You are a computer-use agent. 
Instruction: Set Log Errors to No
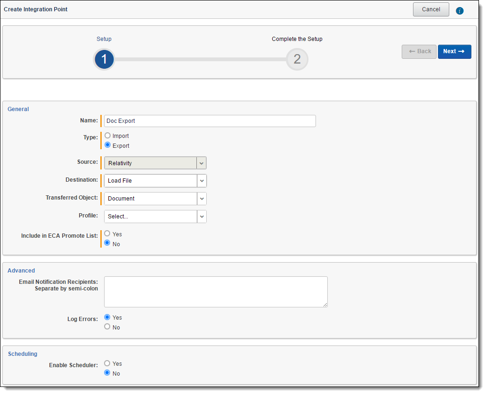coord(108,327)
